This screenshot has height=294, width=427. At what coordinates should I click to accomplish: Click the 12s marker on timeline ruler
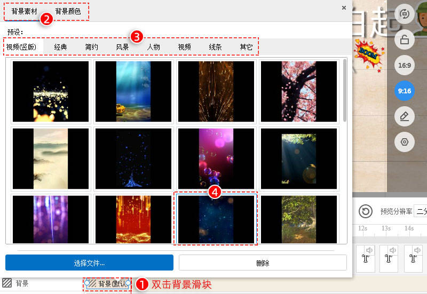(363, 228)
